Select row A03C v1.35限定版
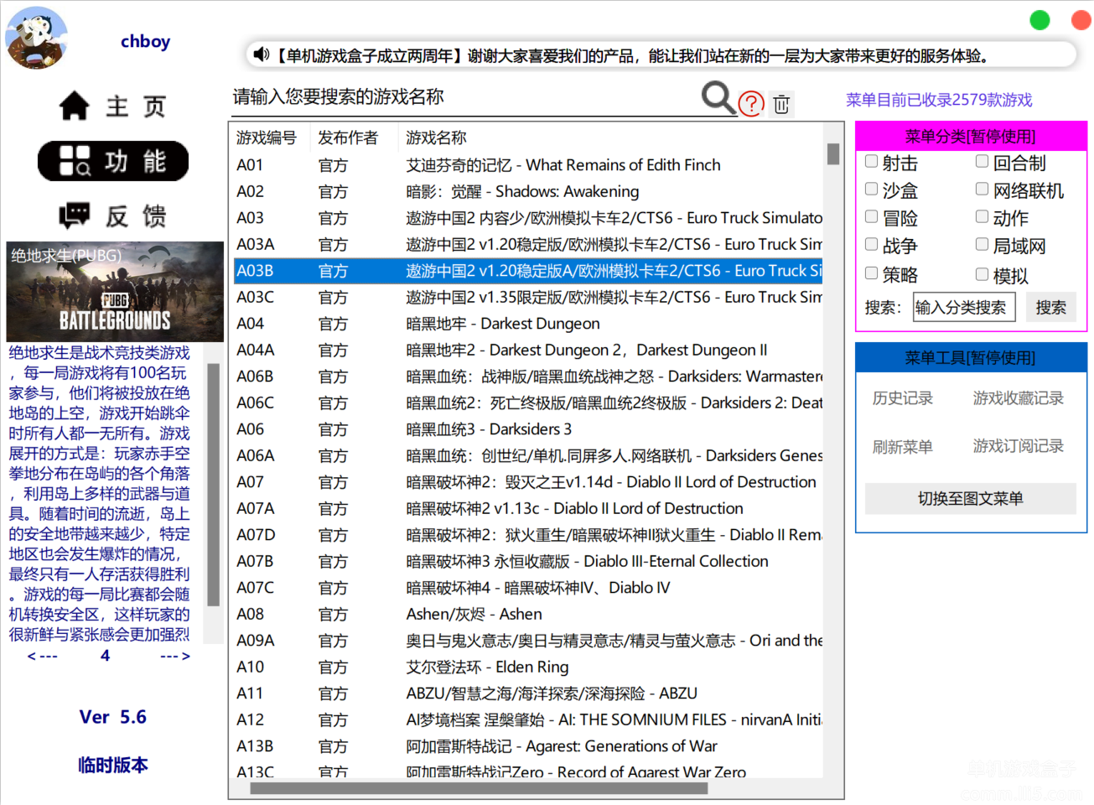The height and width of the screenshot is (805, 1094). pos(528,297)
